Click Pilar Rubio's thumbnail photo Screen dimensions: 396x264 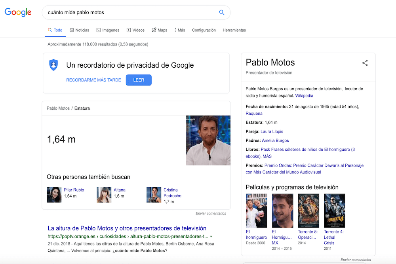pos(54,195)
